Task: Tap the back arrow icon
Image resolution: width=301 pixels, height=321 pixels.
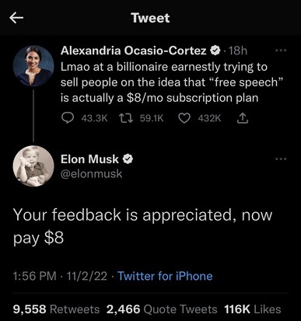Action: (16, 18)
